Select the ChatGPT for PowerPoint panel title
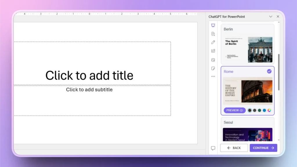This screenshot has width=297, height=167. pos(227,17)
